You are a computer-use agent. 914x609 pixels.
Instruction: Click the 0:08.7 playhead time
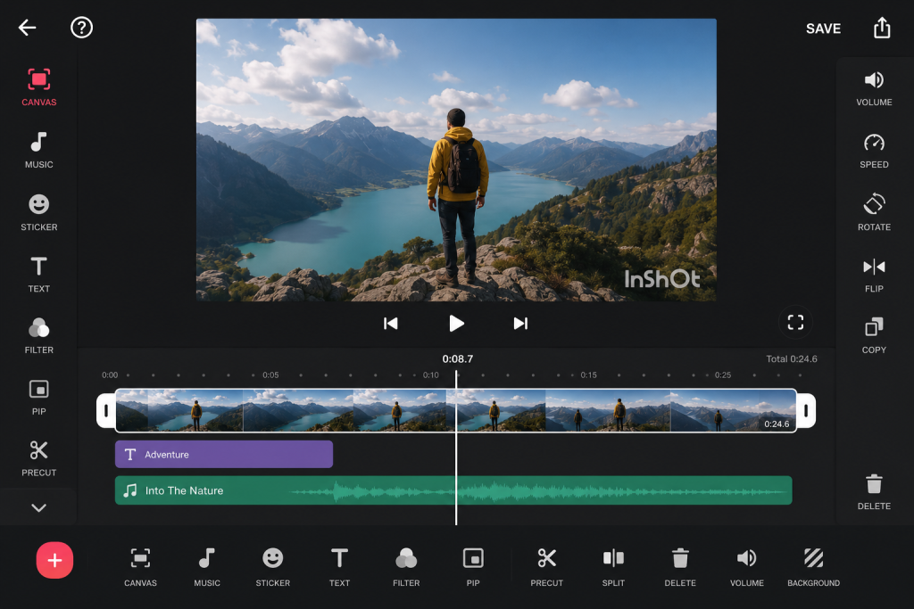coord(458,358)
